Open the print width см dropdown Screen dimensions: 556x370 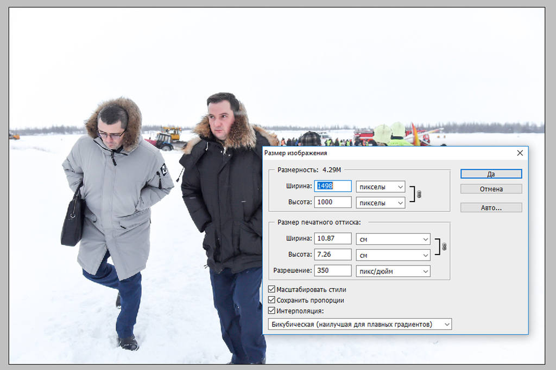393,239
